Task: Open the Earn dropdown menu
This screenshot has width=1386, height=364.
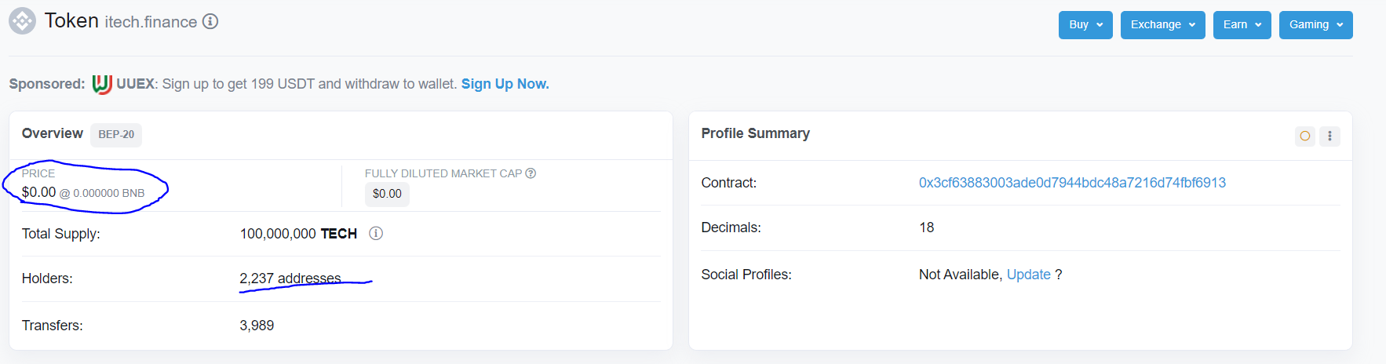Action: pyautogui.click(x=1242, y=25)
